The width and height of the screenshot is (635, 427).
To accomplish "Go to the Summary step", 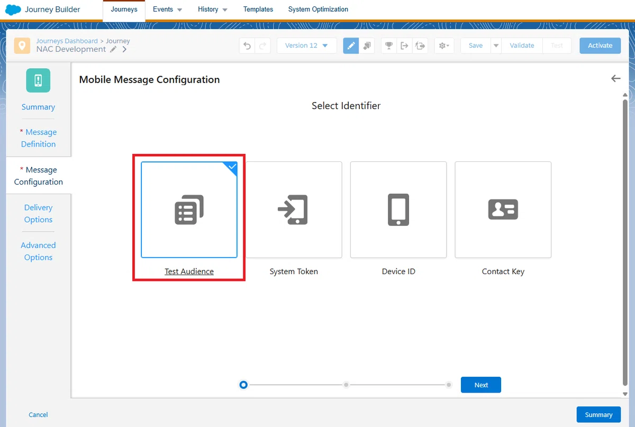I will click(38, 107).
